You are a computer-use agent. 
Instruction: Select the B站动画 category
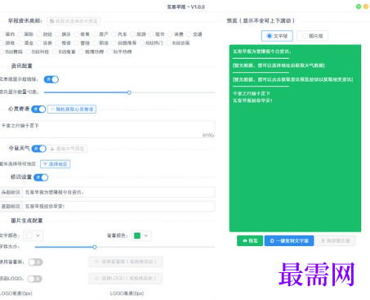pyautogui.click(x=178, y=43)
